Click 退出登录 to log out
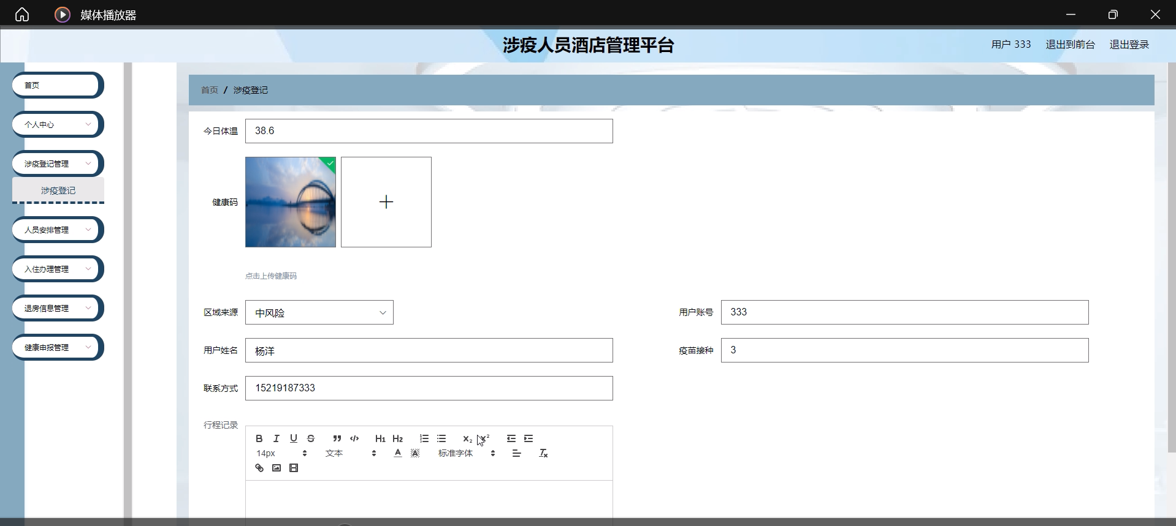Screen dimensions: 1176x526 (x=1129, y=44)
